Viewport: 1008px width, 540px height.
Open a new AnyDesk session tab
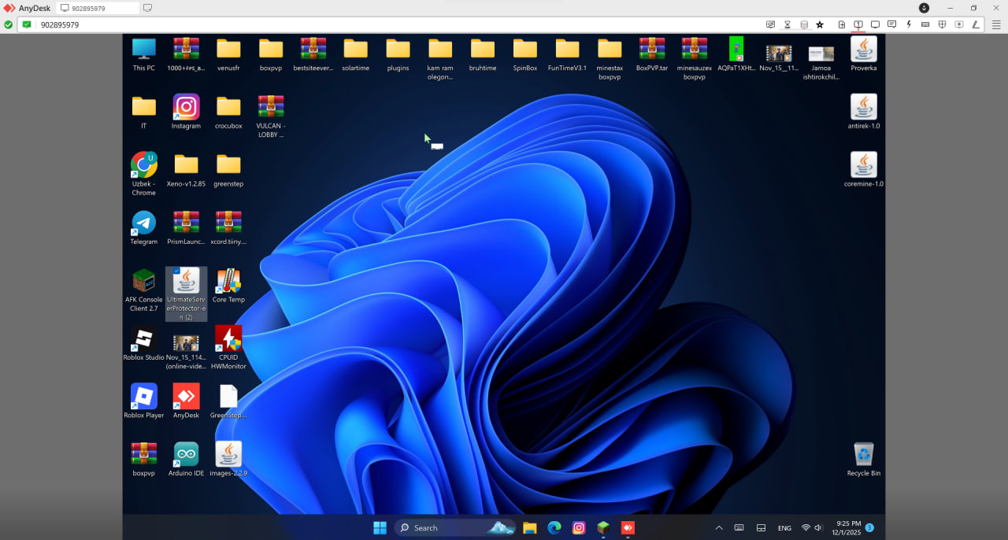(148, 8)
